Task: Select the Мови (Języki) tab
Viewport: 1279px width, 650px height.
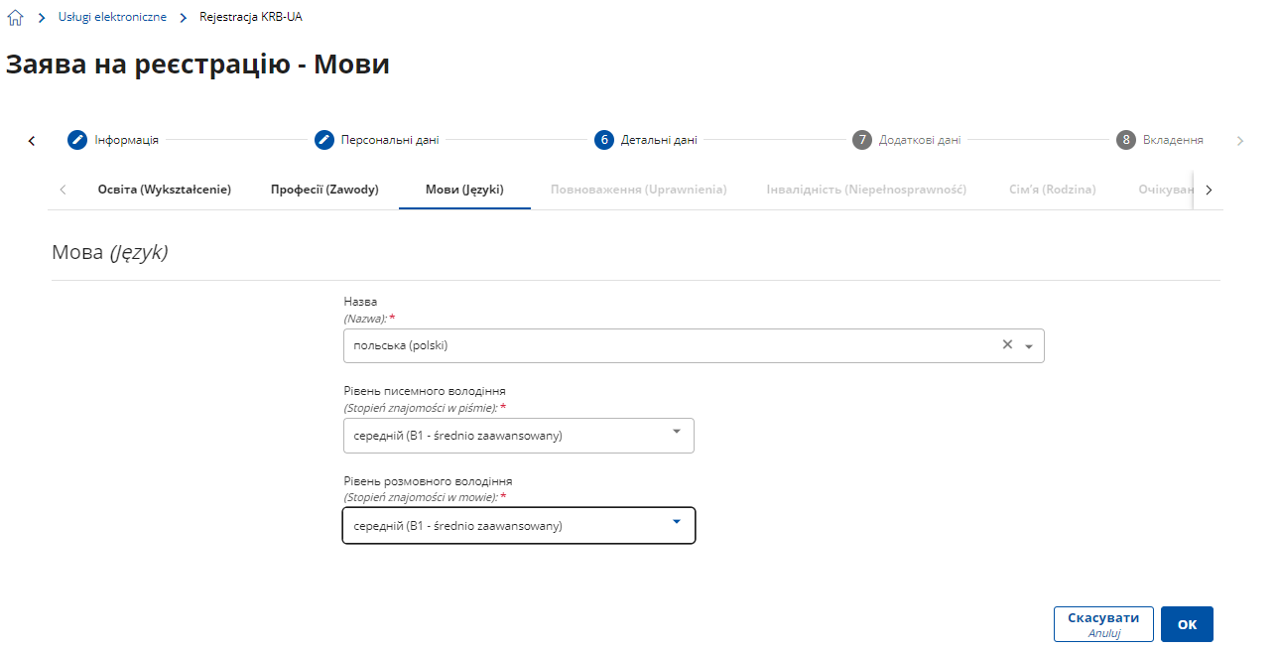Action: coord(464,190)
